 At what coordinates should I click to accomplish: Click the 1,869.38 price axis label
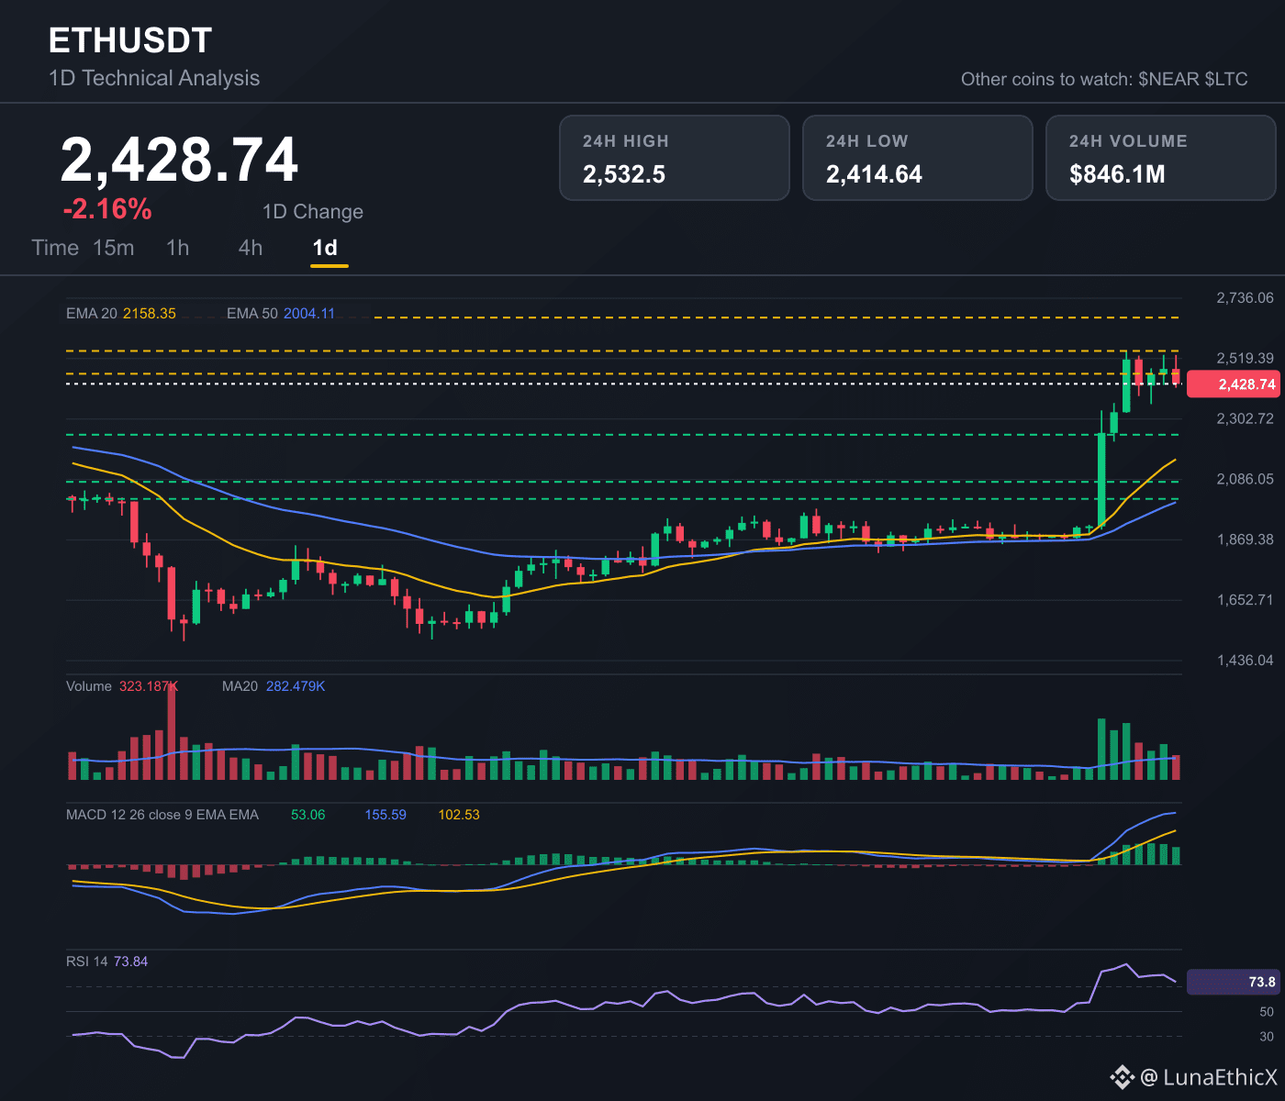(x=1245, y=539)
